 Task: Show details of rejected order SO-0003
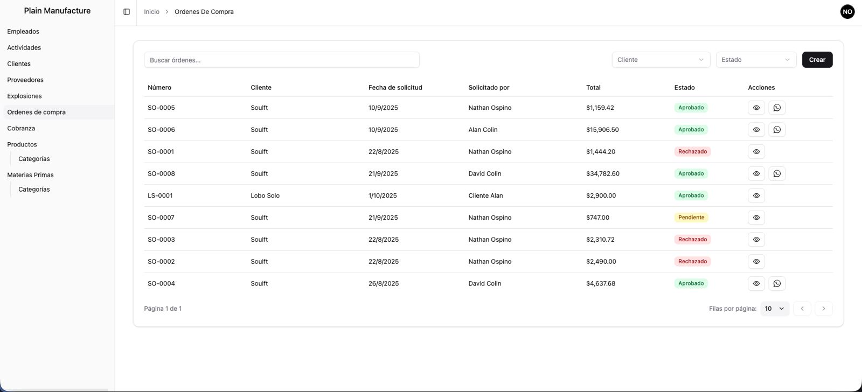[756, 239]
